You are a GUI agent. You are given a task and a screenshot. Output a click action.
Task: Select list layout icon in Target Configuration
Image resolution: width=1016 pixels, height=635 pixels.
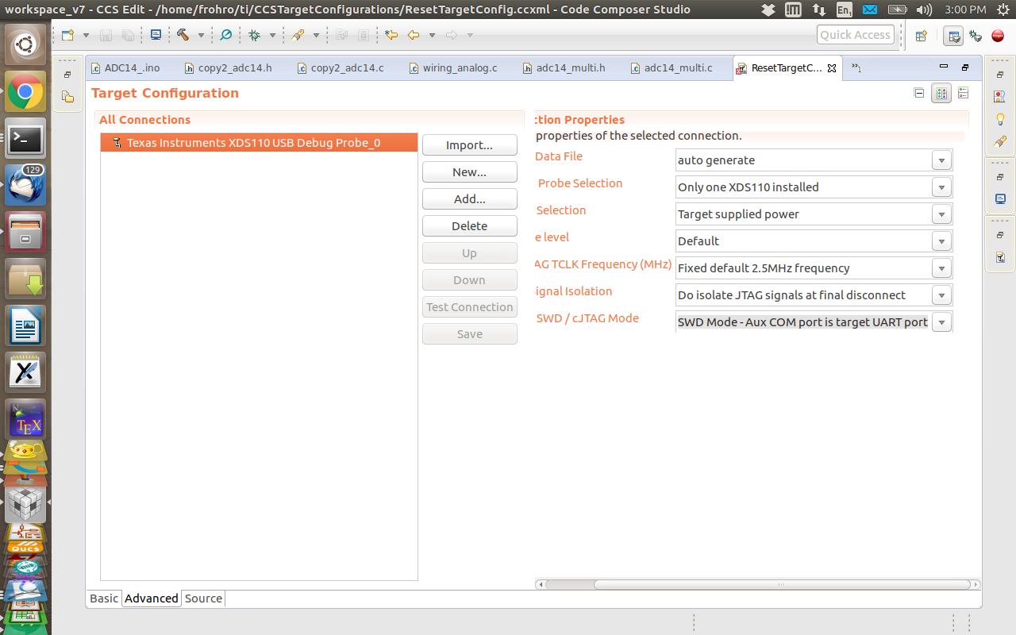[x=963, y=93]
